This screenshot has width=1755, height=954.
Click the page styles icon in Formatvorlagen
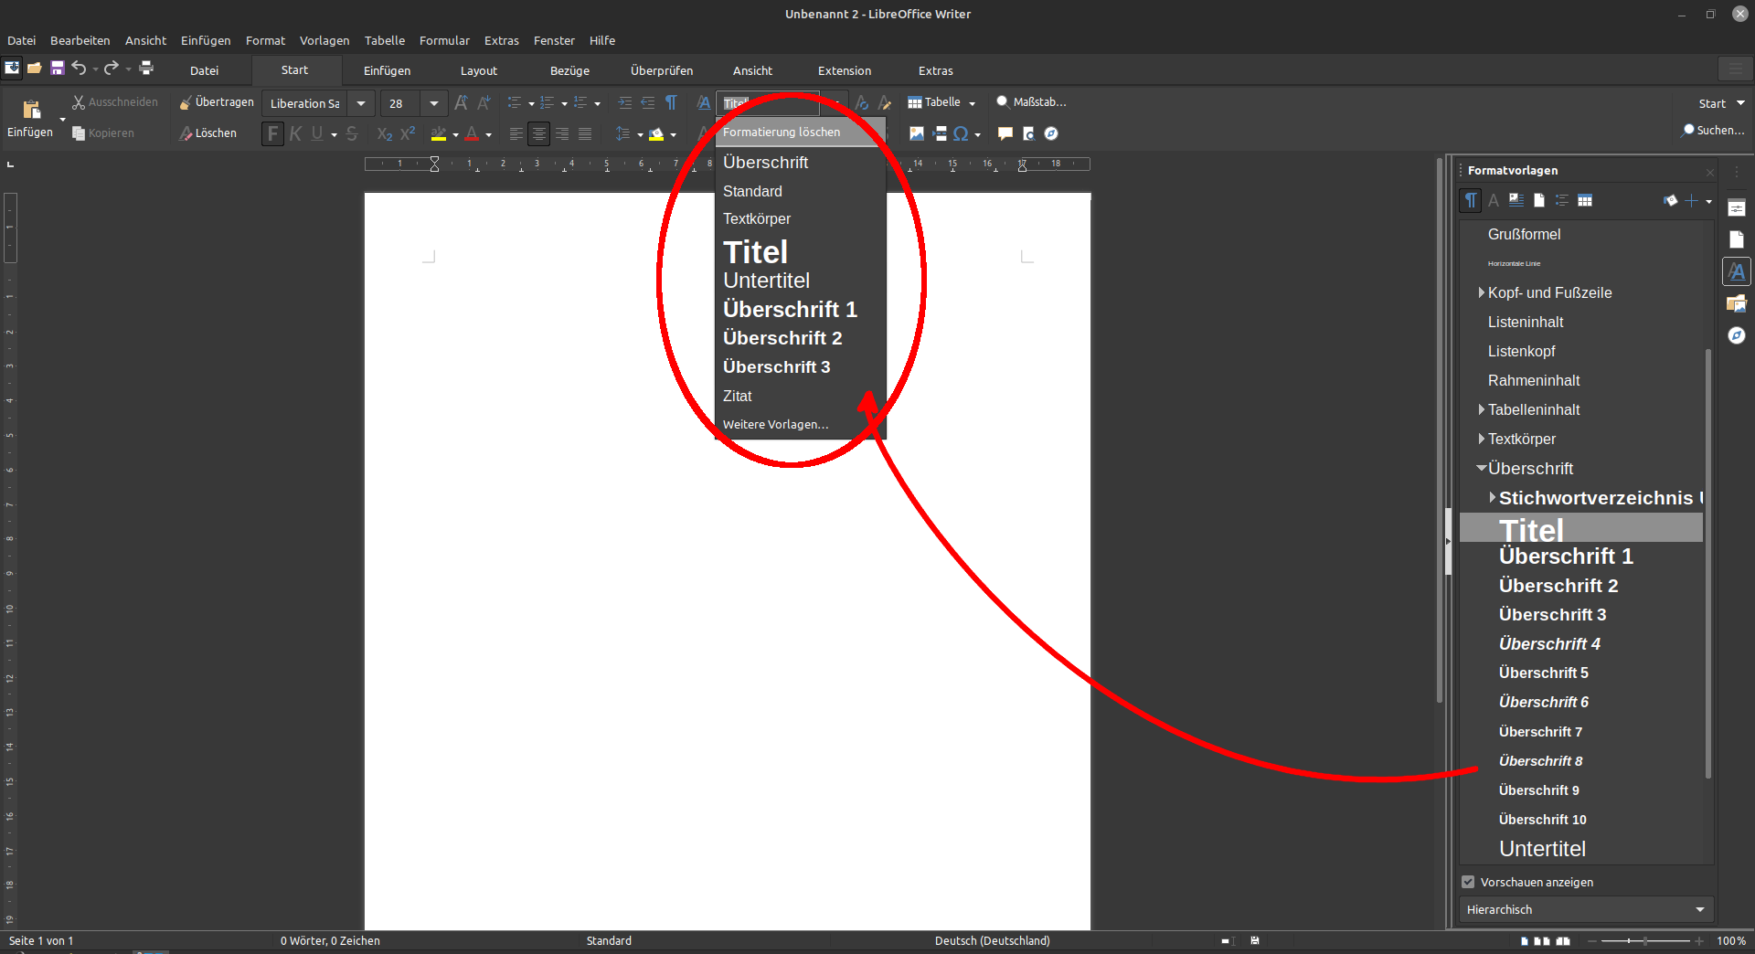1539,200
